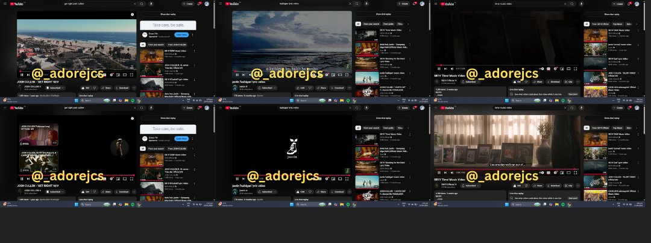The image size is (651, 243).
Task: Click Share in the kalbigan ocean-scene window
Action: coord(322,87)
